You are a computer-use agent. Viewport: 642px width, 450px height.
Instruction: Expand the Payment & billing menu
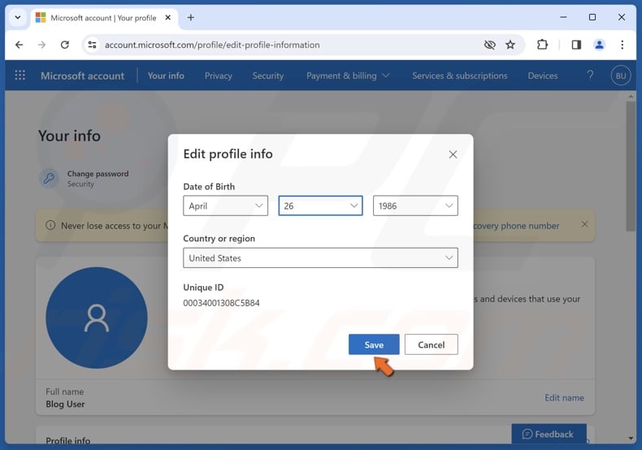click(348, 76)
